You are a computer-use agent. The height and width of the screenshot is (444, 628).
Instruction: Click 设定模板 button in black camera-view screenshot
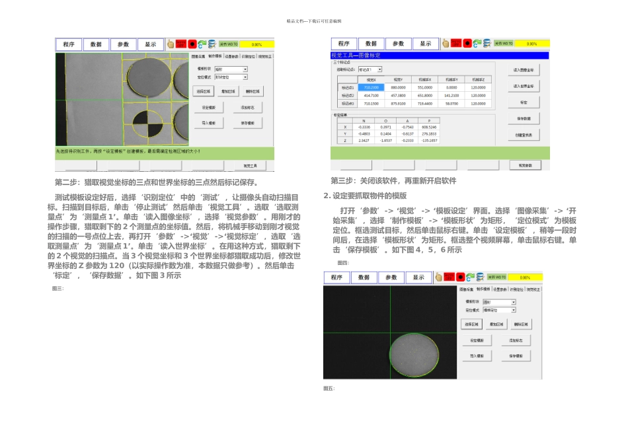tap(477, 340)
